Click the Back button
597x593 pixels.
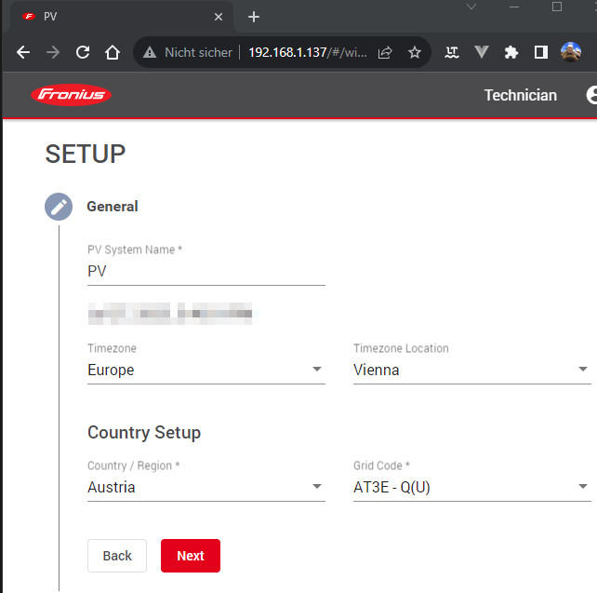(117, 556)
